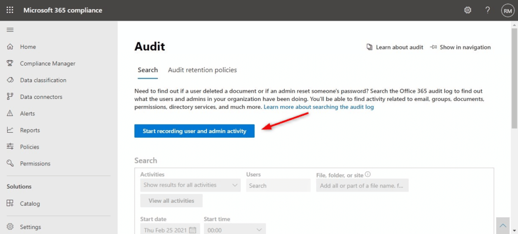The height and width of the screenshot is (234, 518).
Task: Click the Start date field
Action: 170,230
